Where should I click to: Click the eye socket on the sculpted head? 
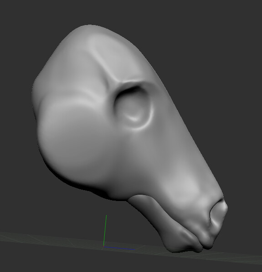tap(134, 106)
